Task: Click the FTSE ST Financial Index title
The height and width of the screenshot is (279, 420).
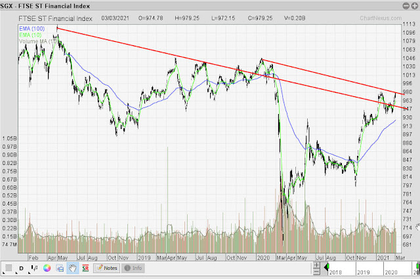Action: pyautogui.click(x=55, y=18)
